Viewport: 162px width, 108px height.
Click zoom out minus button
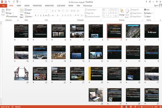click(139, 107)
